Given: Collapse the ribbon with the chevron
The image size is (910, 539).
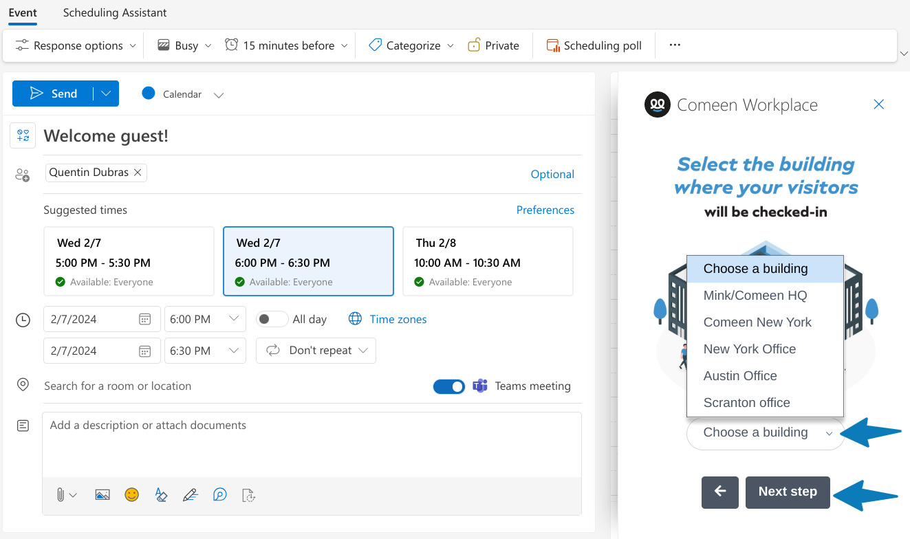Looking at the screenshot, I should click(x=903, y=54).
